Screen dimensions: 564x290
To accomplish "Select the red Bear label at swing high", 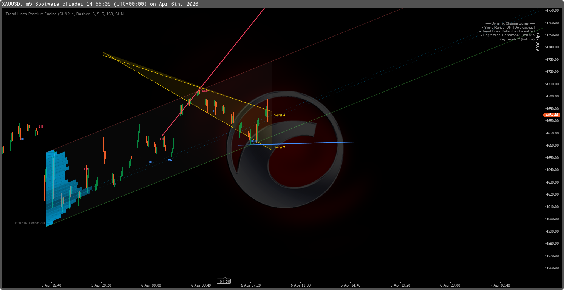I will pyautogui.click(x=205, y=91).
